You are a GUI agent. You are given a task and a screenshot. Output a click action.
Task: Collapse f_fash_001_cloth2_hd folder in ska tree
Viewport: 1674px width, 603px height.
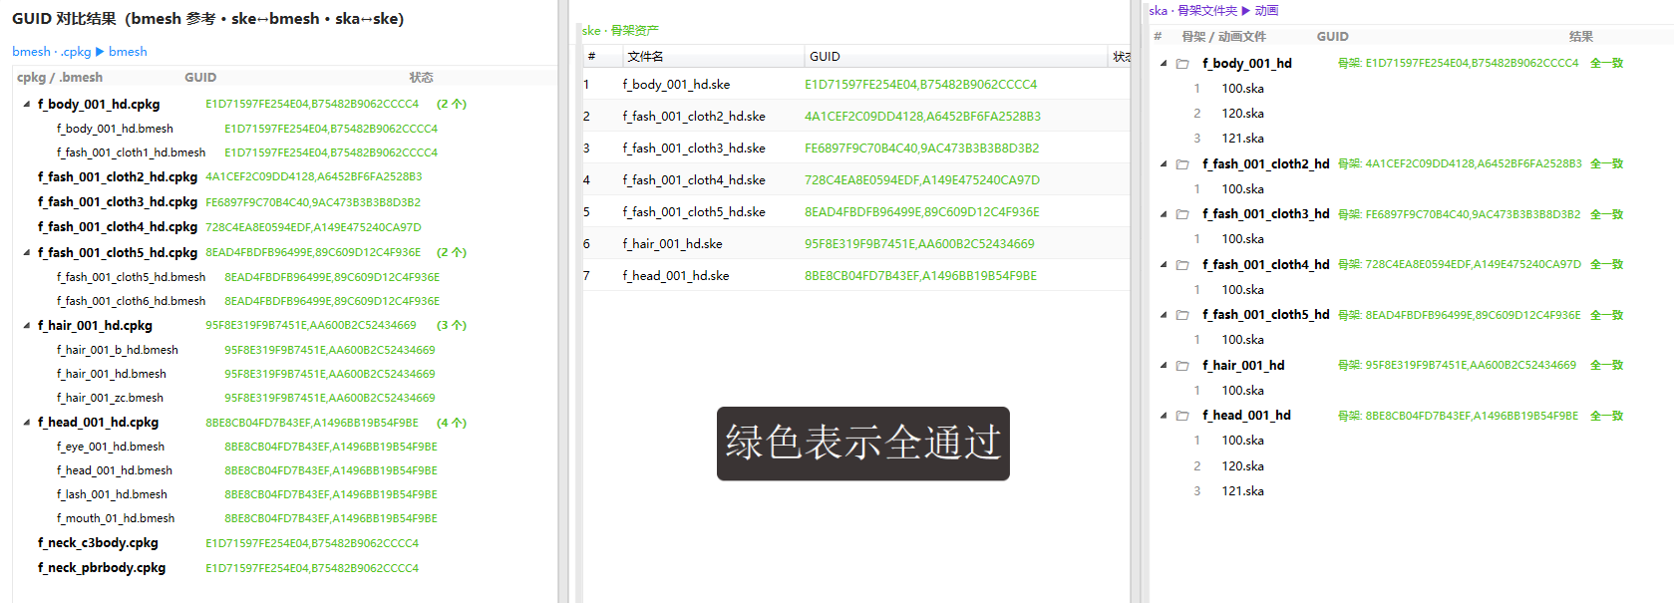pyautogui.click(x=1164, y=163)
